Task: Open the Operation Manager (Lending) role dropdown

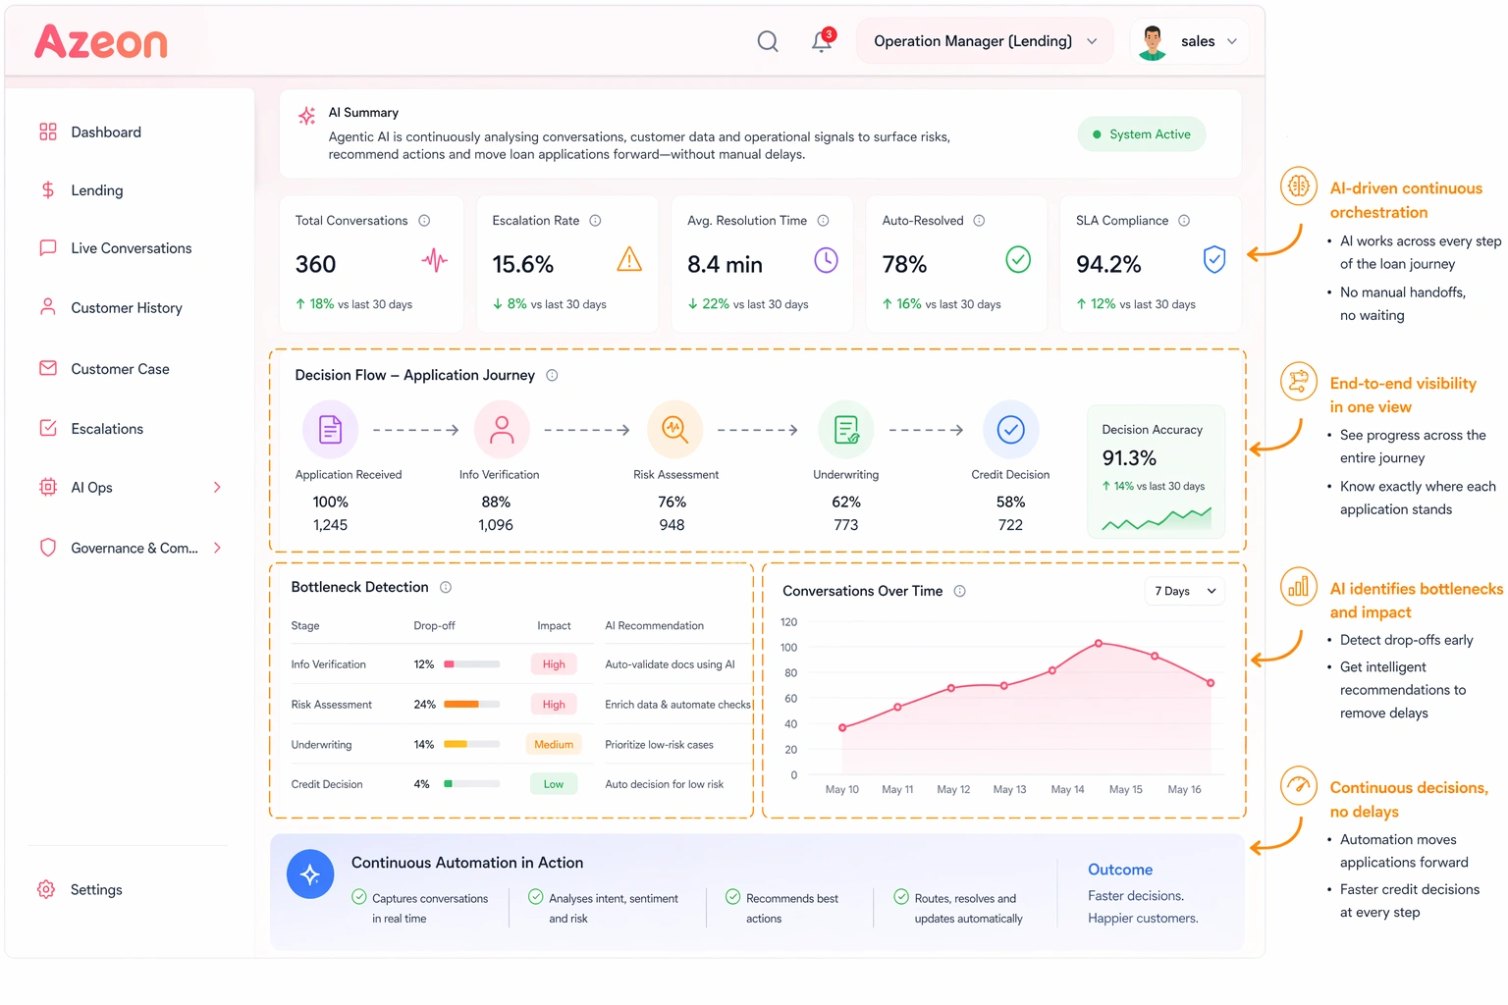Action: [x=984, y=40]
